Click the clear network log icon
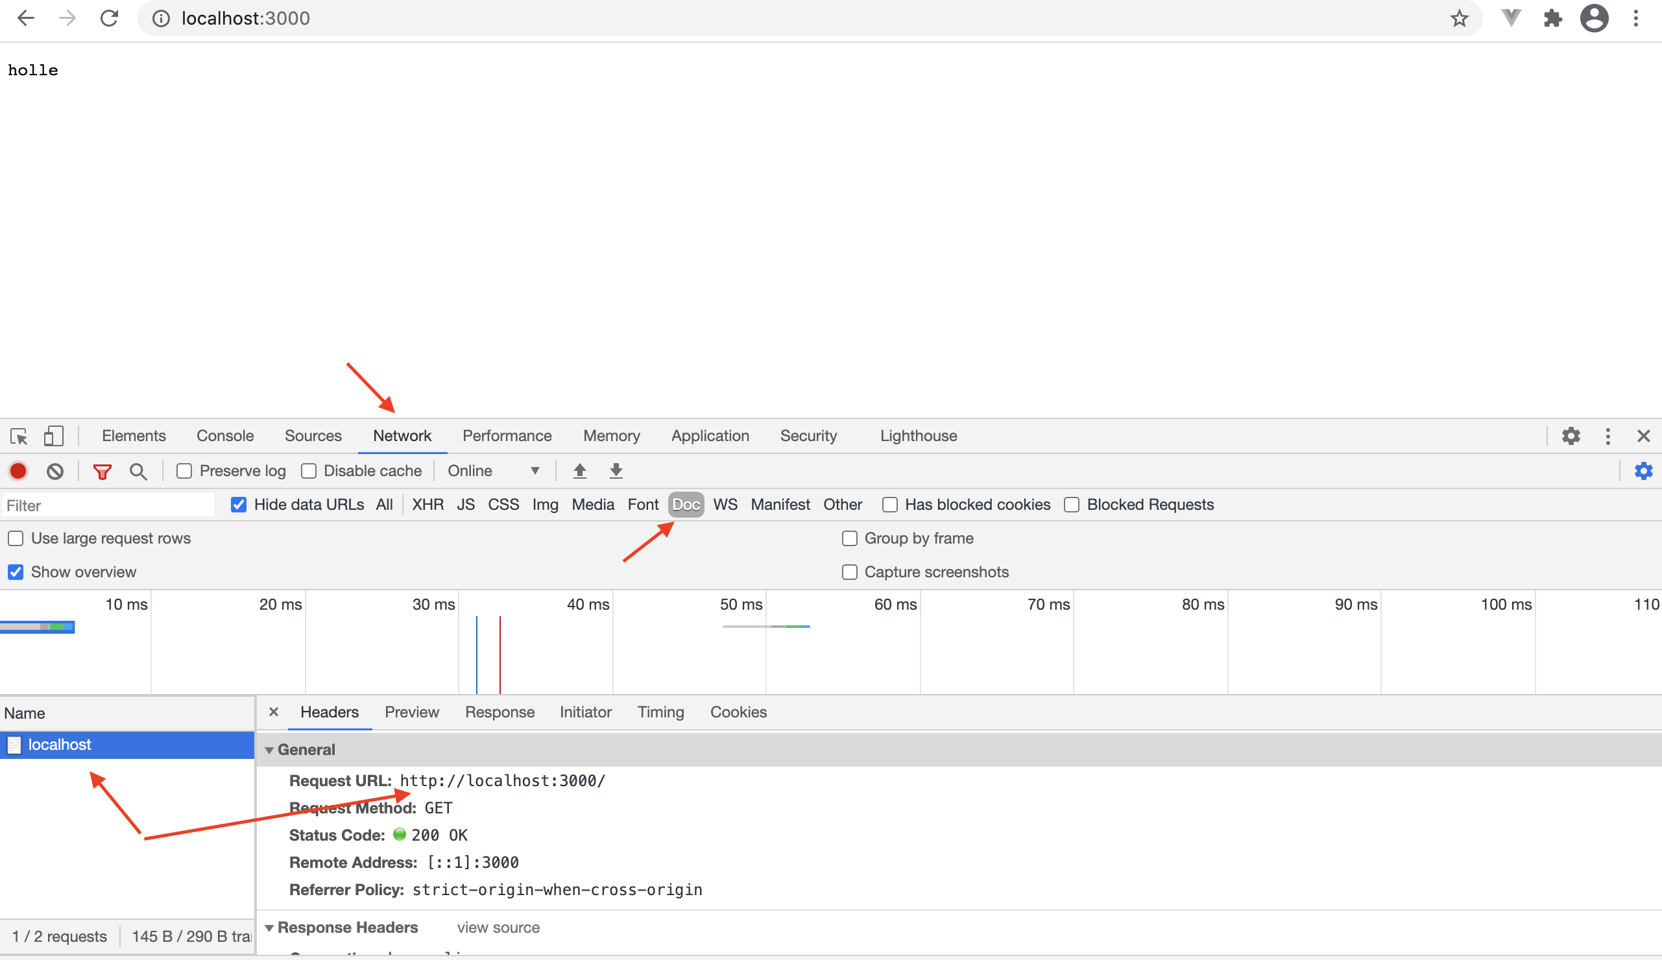The width and height of the screenshot is (1662, 960). 55,471
